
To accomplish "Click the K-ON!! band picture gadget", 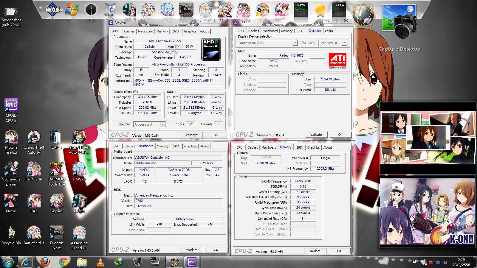I will coord(427,212).
